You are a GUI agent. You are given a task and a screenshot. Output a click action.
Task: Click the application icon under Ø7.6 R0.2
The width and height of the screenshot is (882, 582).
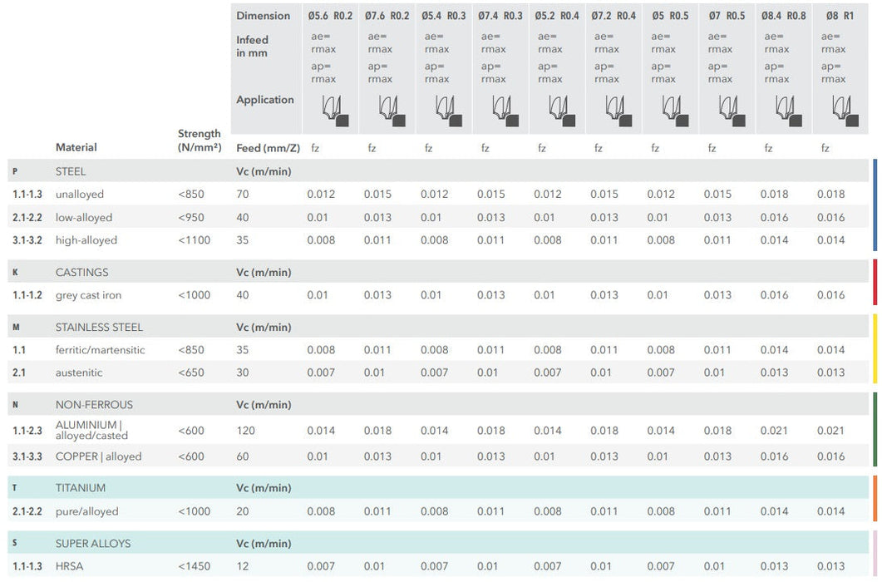pyautogui.click(x=392, y=111)
